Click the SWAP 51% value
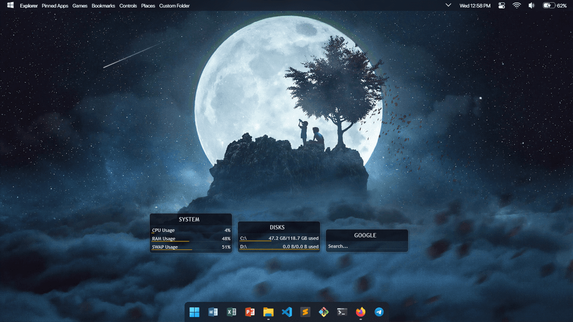Viewport: 573px width, 322px height. point(226,247)
